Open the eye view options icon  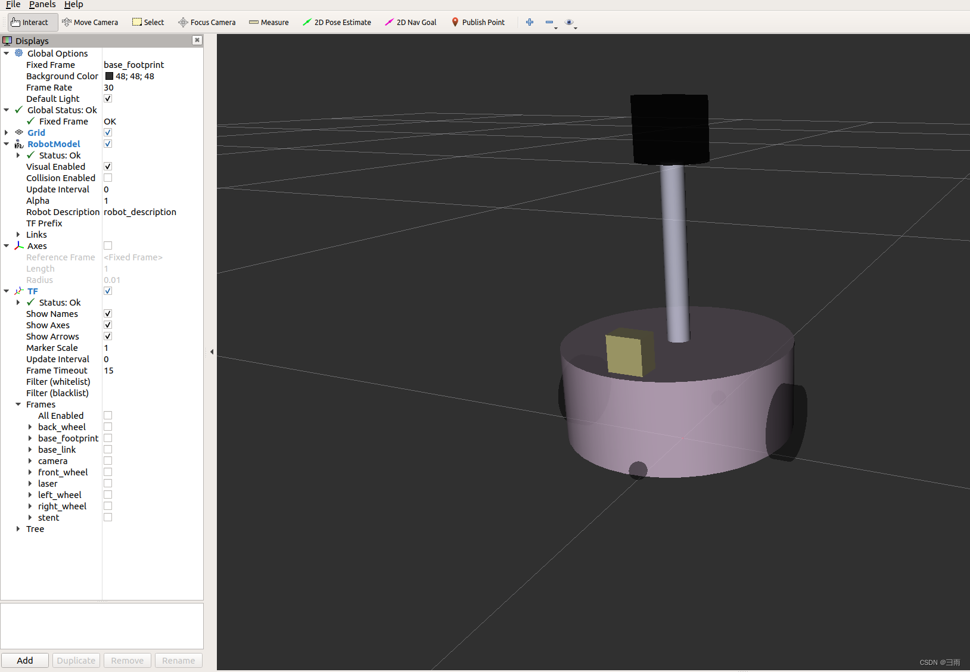click(569, 23)
